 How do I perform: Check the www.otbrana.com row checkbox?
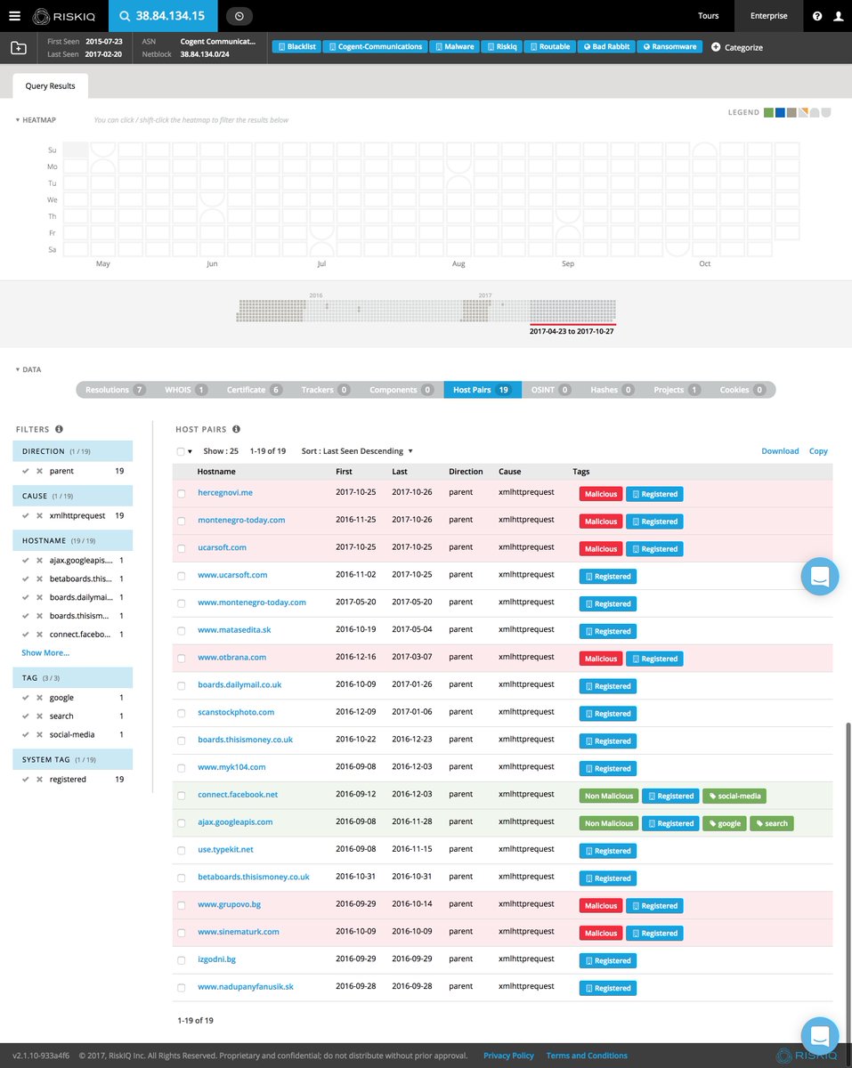coord(182,659)
